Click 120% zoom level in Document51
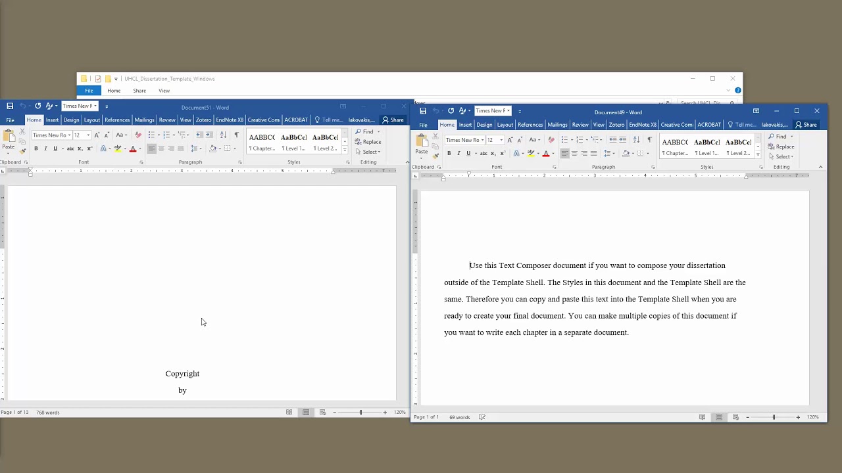 tap(399, 413)
